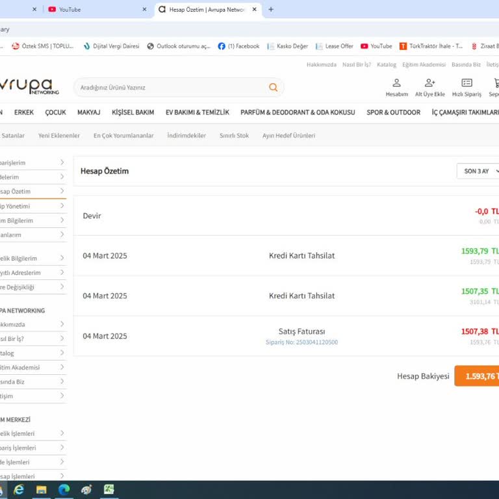
Task: Open the Ziraat bookmark
Action: tap(485, 46)
